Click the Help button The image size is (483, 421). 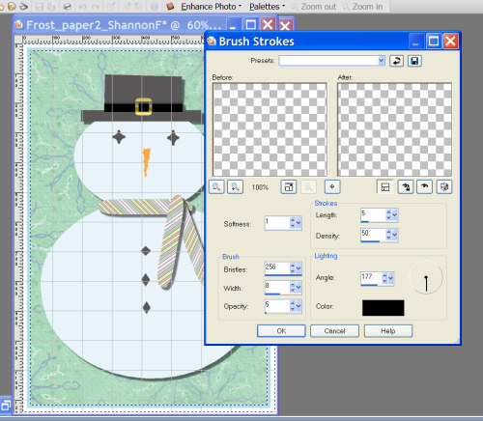(388, 330)
